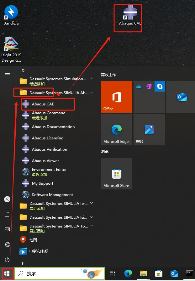Open the Office tile
The height and width of the screenshot is (281, 195).
[117, 97]
